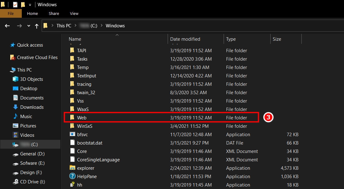
Task: Click the 3/4/2021 11:52 PM date
Action: tap(189, 126)
